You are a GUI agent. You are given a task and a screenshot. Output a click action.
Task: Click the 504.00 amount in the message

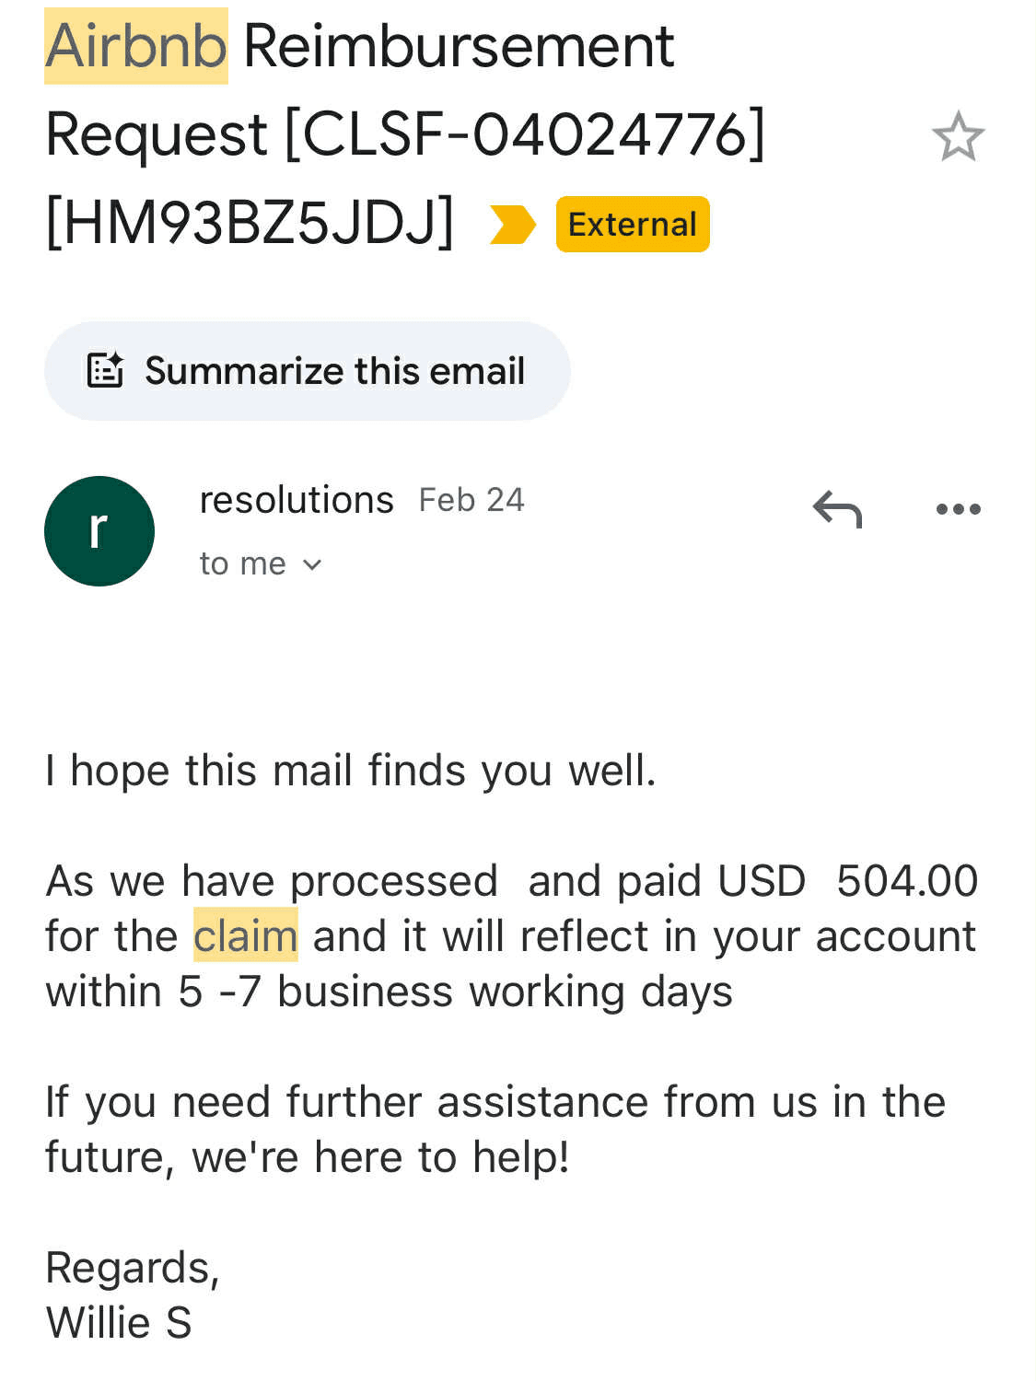point(906,880)
